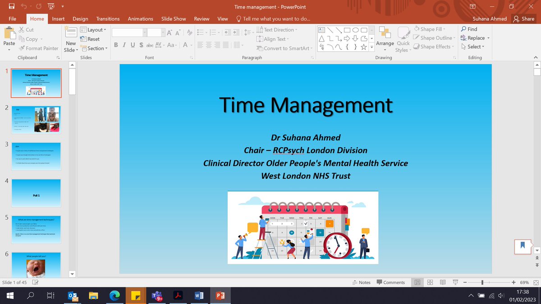The height and width of the screenshot is (304, 541).
Task: Toggle Text Shadow formatting
Action: (x=141, y=45)
